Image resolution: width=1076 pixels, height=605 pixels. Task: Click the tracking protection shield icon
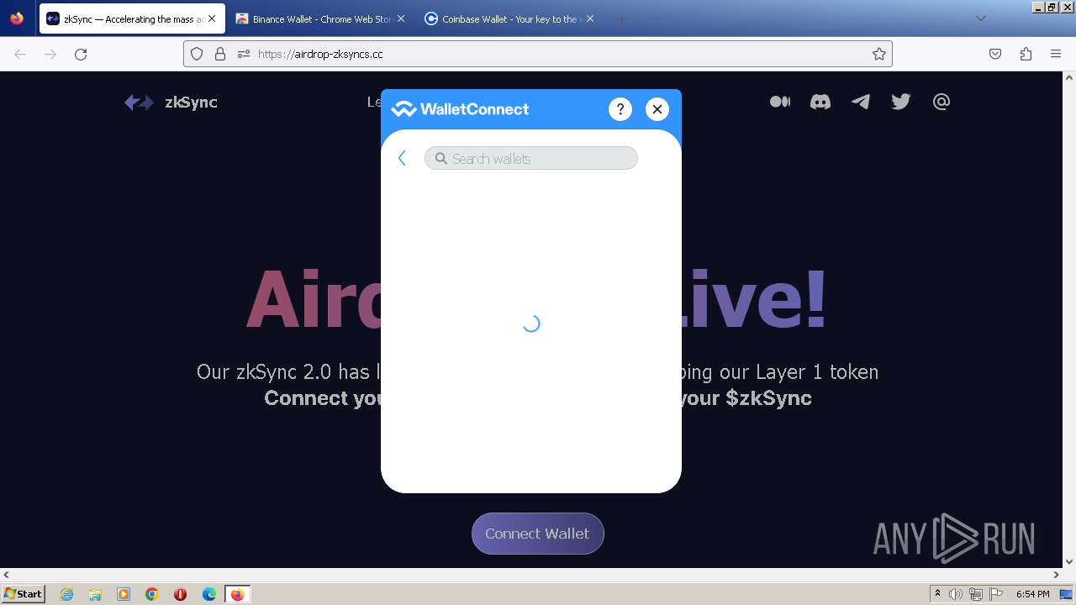pos(197,54)
